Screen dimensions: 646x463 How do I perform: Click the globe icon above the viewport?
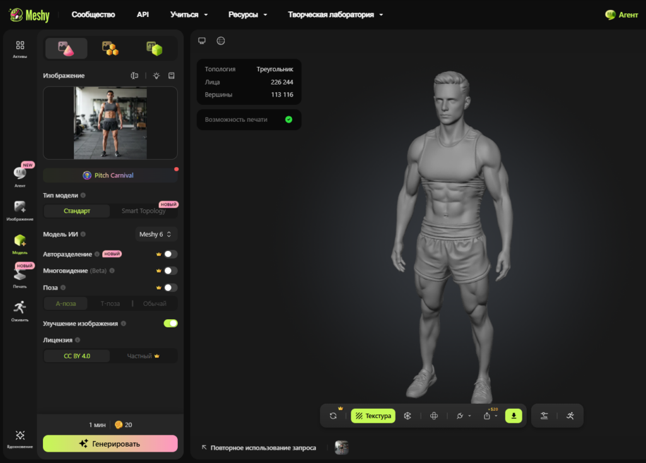221,41
